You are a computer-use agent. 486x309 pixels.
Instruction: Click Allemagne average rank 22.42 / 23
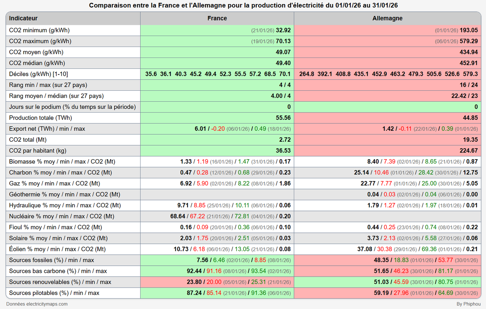click(x=464, y=96)
